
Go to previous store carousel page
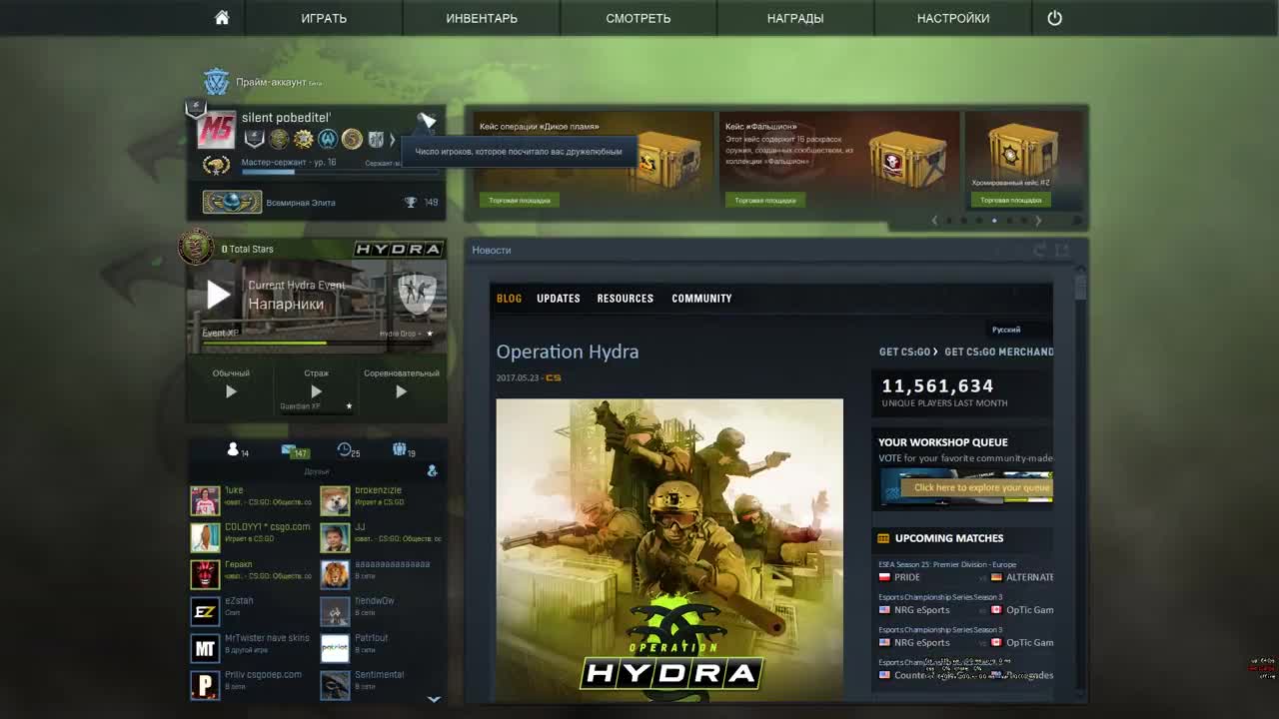coord(934,220)
